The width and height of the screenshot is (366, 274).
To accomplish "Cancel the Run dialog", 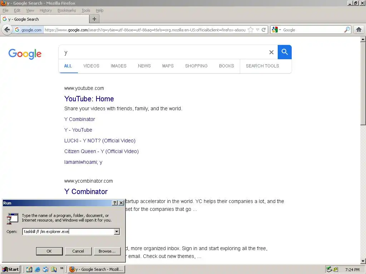I will click(78, 251).
